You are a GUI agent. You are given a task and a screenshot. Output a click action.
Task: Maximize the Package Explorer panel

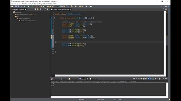pos(48,9)
